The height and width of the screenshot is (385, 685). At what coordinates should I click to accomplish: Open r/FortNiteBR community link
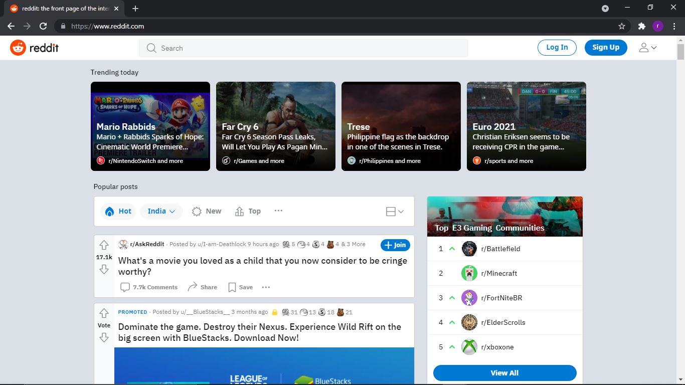click(501, 298)
